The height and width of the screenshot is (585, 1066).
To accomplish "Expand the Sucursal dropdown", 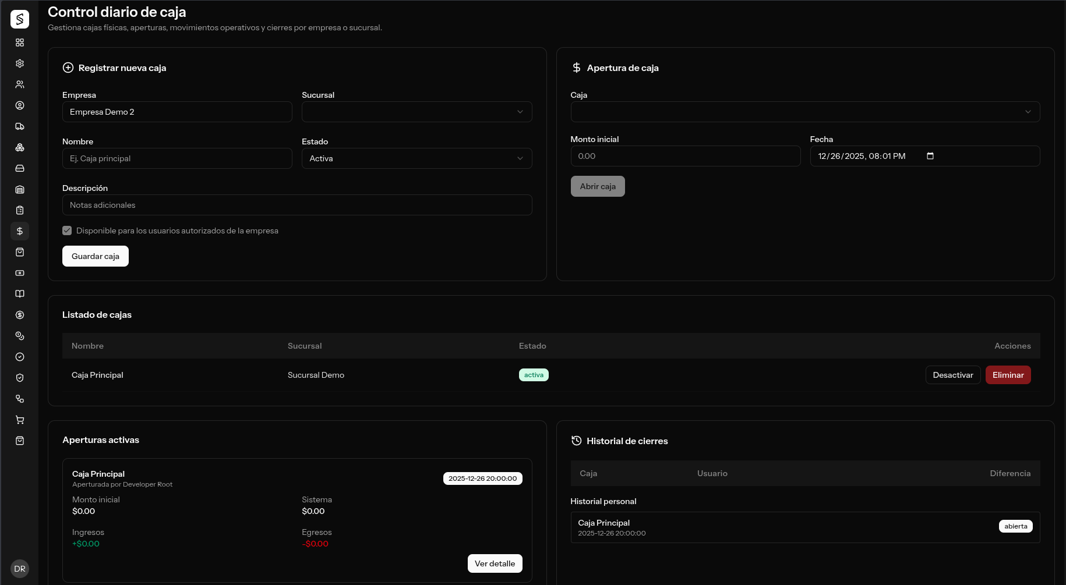I will tap(416, 112).
